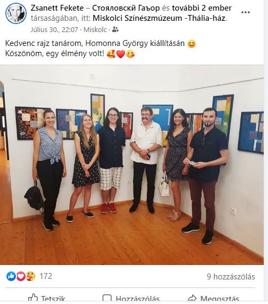Click the Miskolc location link
The image size is (268, 304).
[x=95, y=30]
